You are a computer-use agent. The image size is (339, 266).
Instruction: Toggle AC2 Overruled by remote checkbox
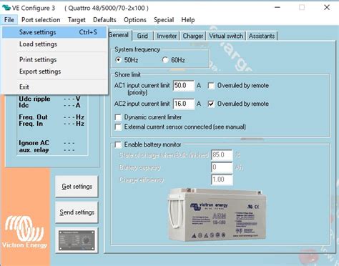[x=211, y=104]
